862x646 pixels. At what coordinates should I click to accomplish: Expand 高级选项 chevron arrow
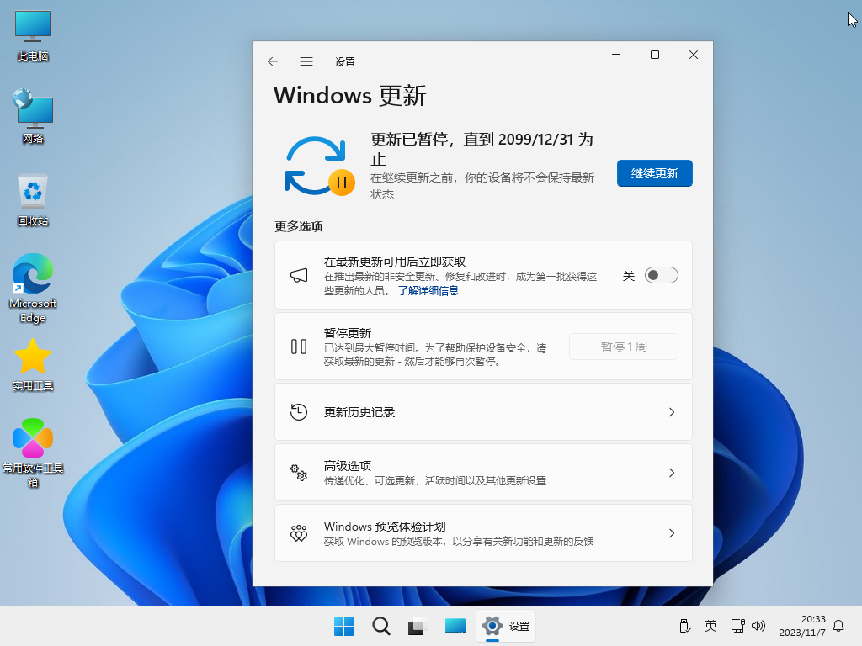(671, 473)
